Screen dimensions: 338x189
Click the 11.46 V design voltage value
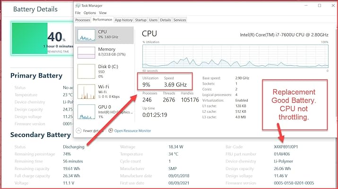[x=280, y=176]
